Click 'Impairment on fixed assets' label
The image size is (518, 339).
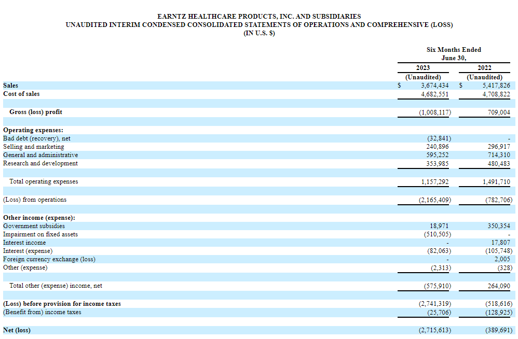(40, 234)
